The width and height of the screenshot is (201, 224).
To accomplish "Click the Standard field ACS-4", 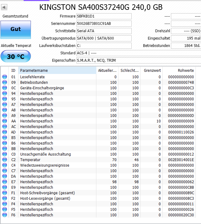I will pyautogui.click(x=139, y=53).
